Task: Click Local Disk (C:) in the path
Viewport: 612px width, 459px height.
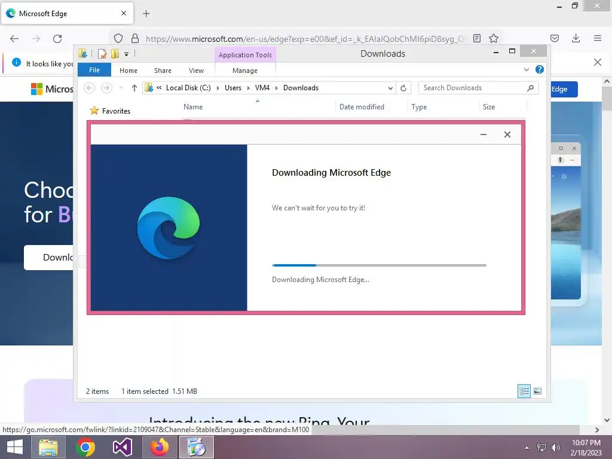Action: tap(188, 88)
